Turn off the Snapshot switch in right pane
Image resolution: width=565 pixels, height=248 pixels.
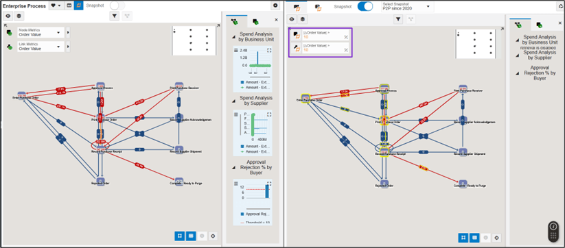click(x=365, y=6)
